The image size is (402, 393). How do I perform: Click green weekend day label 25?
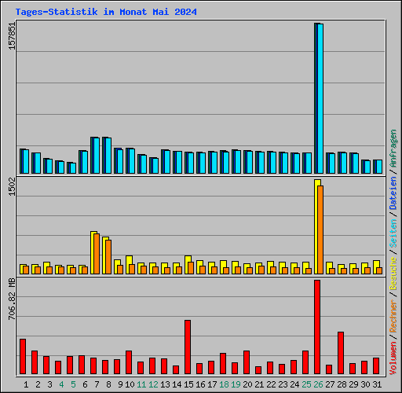click(x=306, y=384)
